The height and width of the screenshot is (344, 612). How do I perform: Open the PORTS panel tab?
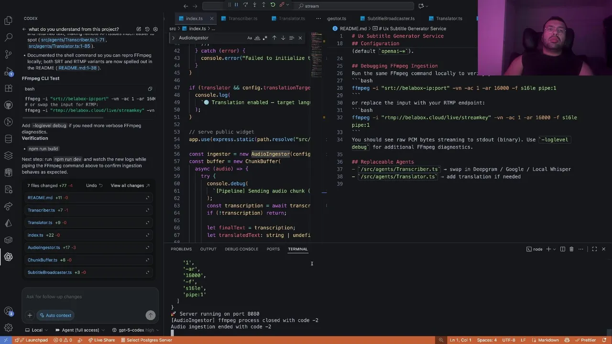click(x=273, y=249)
